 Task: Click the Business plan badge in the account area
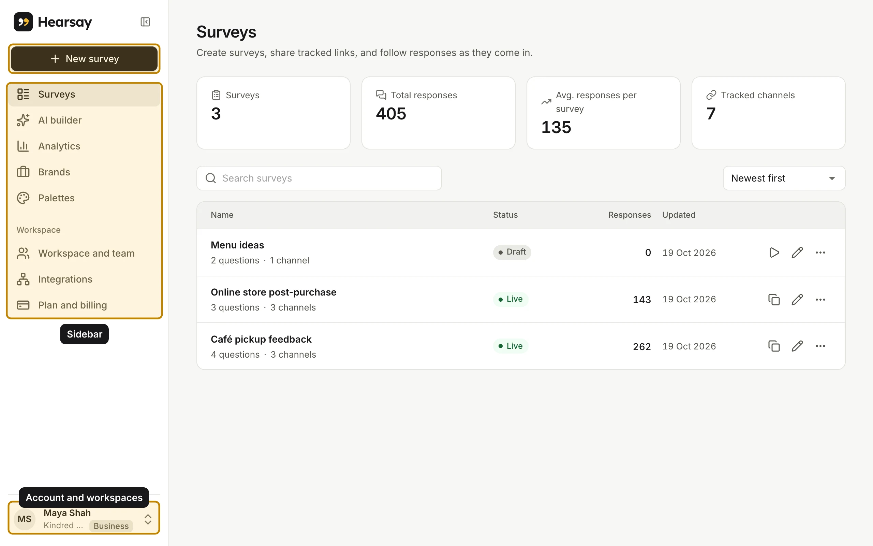111,526
